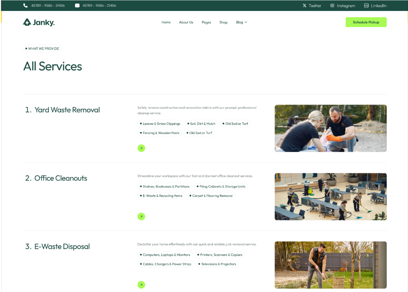The height and width of the screenshot is (292, 408).
Task: Click Leaves & Grass Clippings tag
Action: click(x=160, y=124)
